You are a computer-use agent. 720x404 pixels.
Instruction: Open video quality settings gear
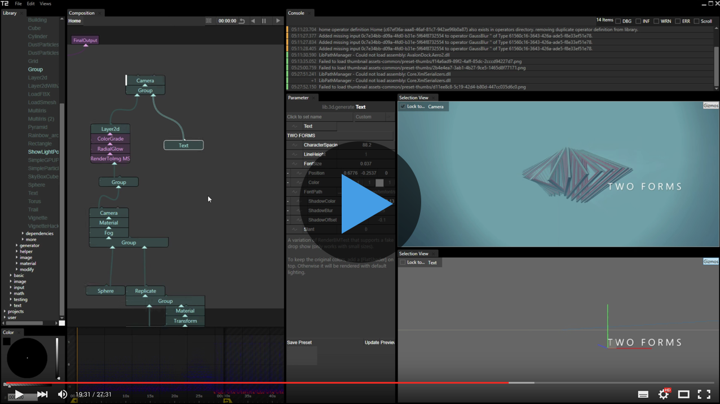[x=664, y=394]
